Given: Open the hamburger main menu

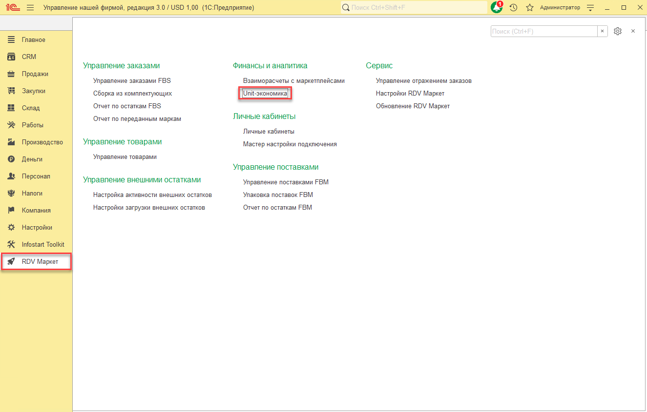Looking at the screenshot, I should pyautogui.click(x=30, y=8).
